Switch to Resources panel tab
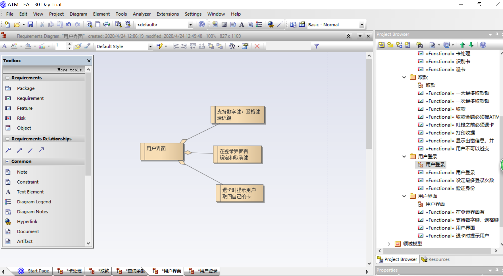Image resolution: width=503 pixels, height=276 pixels. 436,259
